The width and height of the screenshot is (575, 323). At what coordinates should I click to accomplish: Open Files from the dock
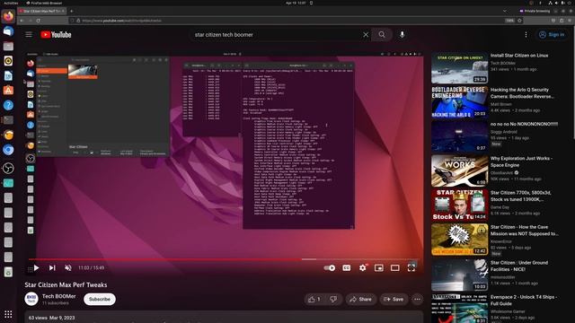[8, 46]
